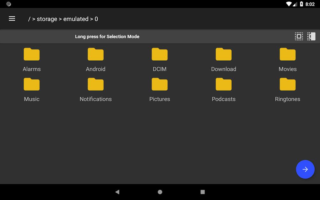Open the DCIM folder
Image resolution: width=320 pixels, height=200 pixels.
pyautogui.click(x=160, y=60)
